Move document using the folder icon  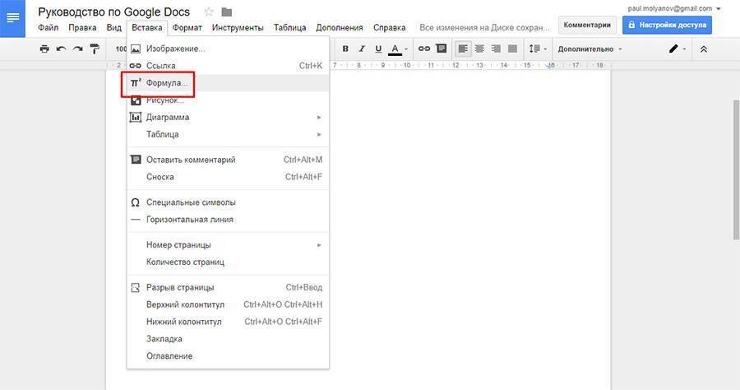pos(227,12)
